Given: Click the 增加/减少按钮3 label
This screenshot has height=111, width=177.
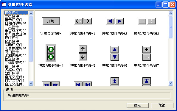Looking at the screenshot, I should pyautogui.click(x=146, y=34).
